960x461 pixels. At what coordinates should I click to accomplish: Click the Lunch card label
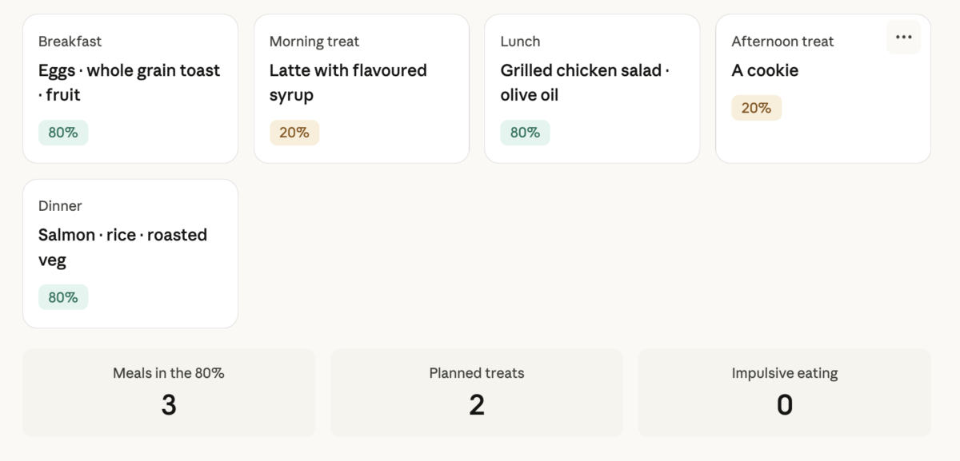pos(520,42)
